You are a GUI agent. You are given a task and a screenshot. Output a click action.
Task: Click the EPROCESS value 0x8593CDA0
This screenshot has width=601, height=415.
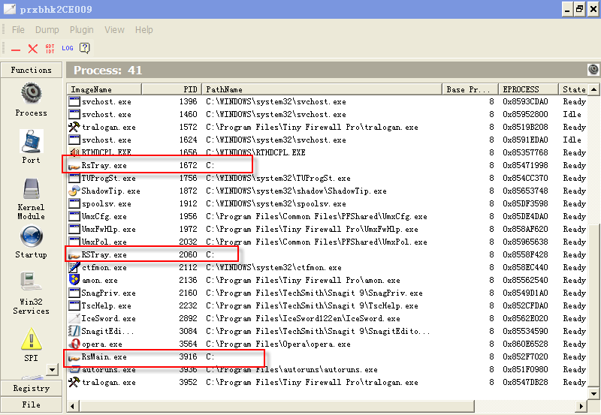525,101
